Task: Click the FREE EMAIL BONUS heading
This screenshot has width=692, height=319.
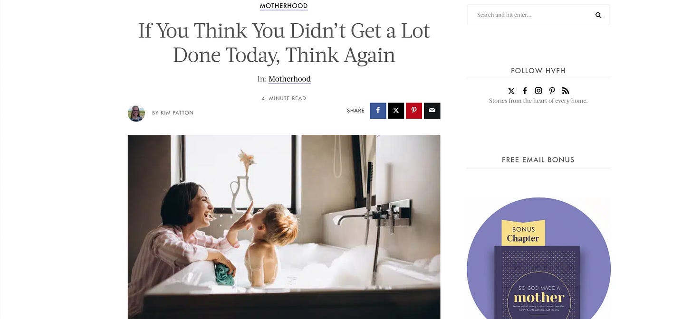Action: pos(538,160)
